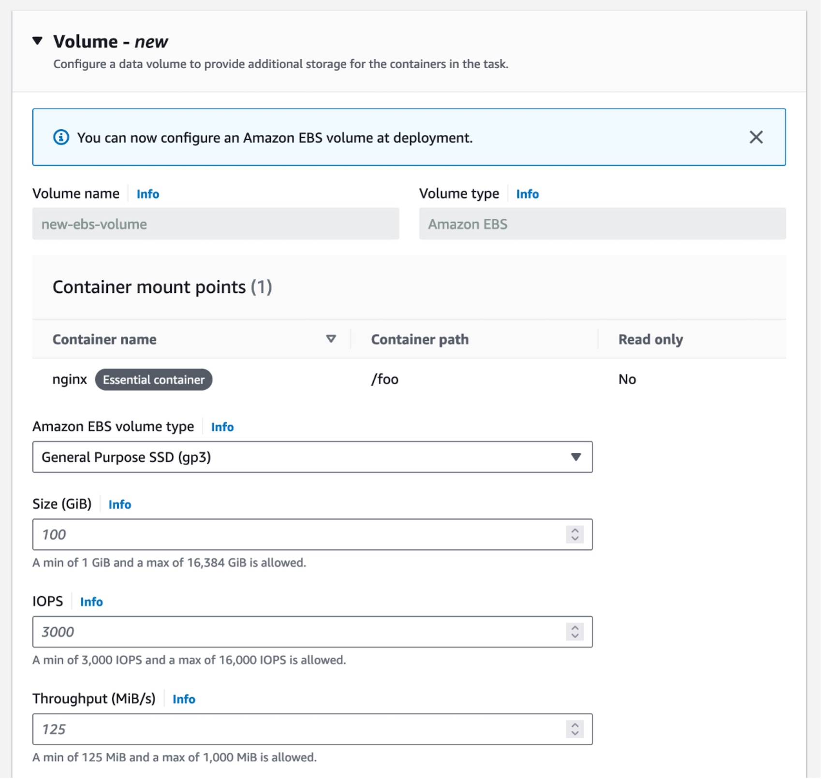Click the info icon in the banner
The image size is (822, 779).
61,137
